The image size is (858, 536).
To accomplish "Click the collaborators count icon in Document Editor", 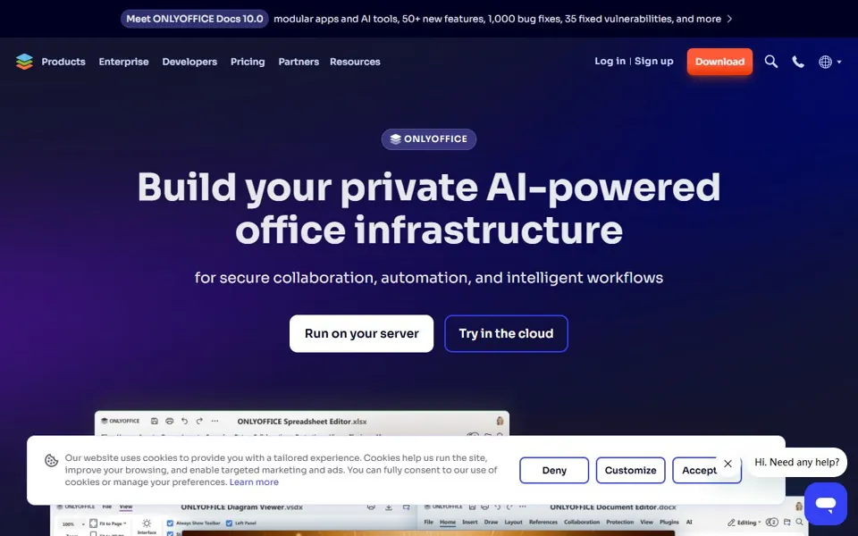I will 771,523.
